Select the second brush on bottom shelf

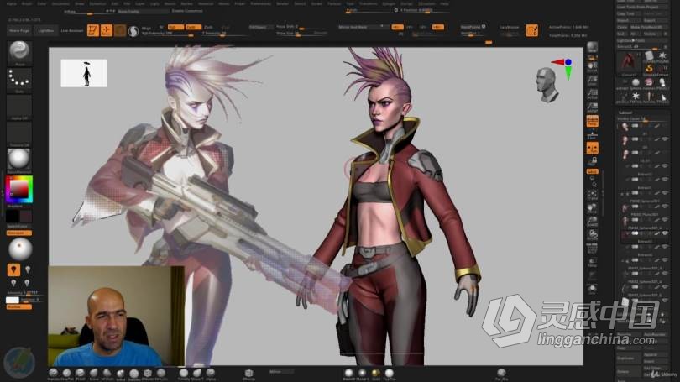(67, 373)
